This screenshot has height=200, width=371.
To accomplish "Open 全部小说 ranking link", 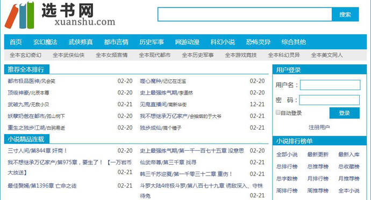I will pos(287,154).
